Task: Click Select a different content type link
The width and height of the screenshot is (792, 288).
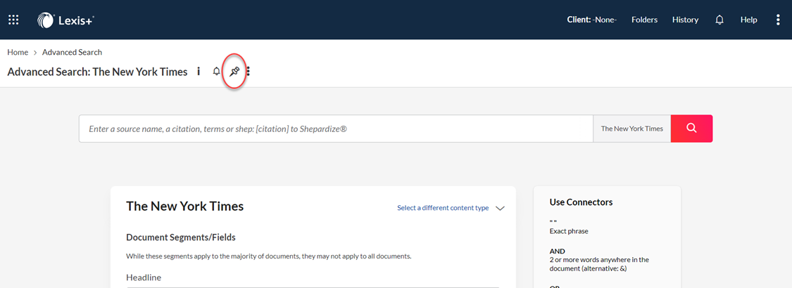Action: pos(443,208)
